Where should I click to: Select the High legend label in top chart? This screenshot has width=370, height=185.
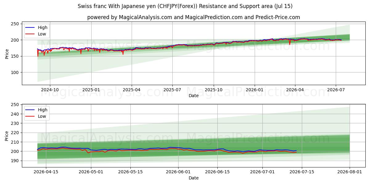[x=43, y=28]
